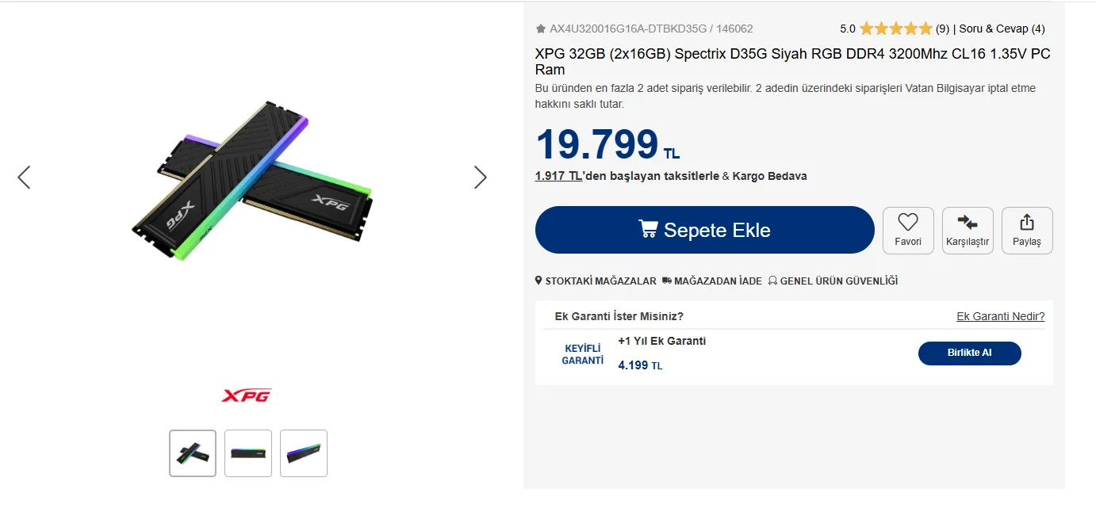Go to previous image with left arrow
This screenshot has width=1096, height=512.
point(24,177)
